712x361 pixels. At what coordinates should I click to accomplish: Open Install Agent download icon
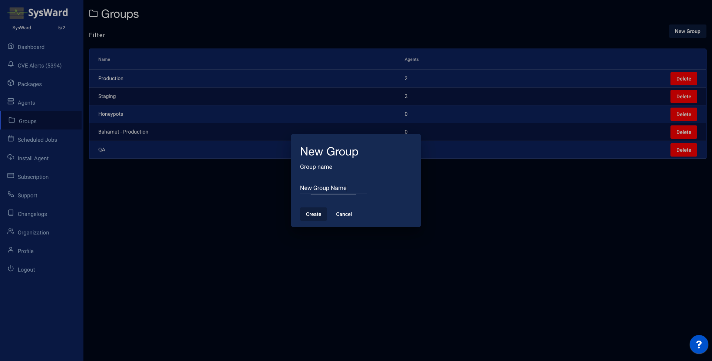point(11,157)
